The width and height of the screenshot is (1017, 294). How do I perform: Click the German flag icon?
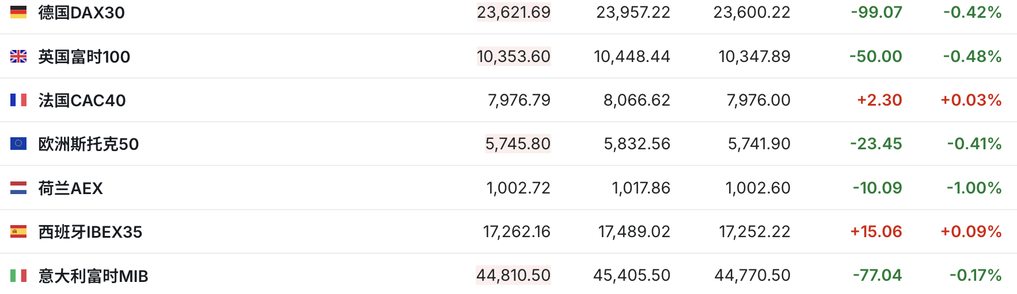pos(18,12)
